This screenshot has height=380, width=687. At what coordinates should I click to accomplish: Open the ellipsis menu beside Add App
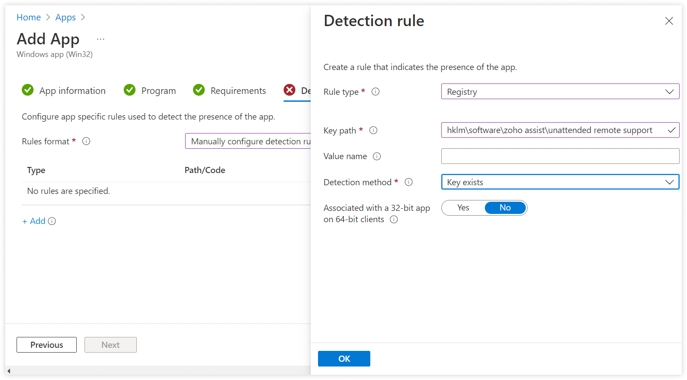(x=101, y=39)
